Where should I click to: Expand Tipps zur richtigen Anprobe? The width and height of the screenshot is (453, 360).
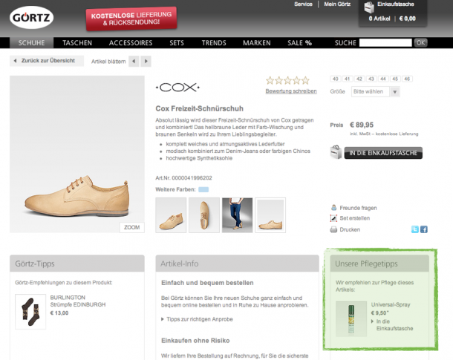(197, 319)
